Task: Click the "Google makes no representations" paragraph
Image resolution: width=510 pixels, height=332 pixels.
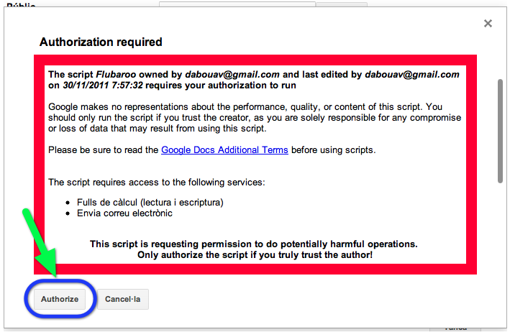Action: click(x=255, y=117)
